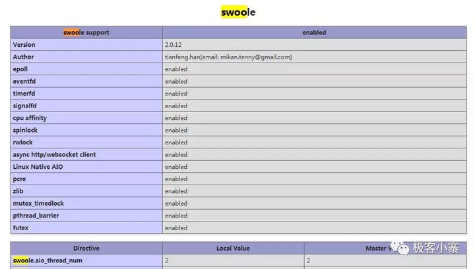The height and width of the screenshot is (269, 475).
Task: Click the 'enabled' value in the epoll row
Action: click(x=176, y=69)
